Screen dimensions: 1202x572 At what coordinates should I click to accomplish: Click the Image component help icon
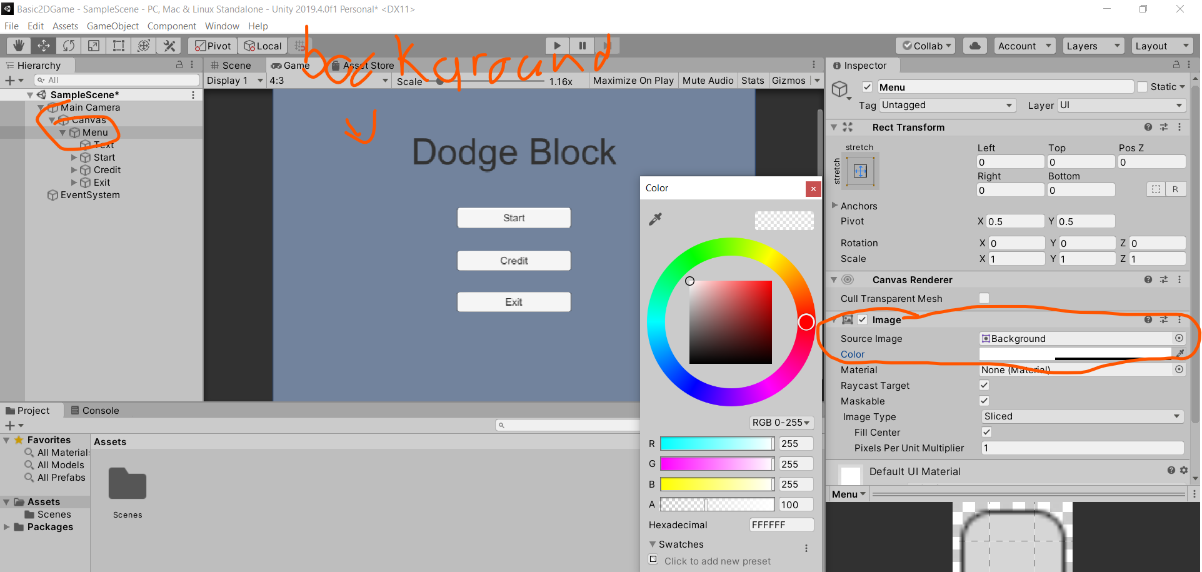coord(1148,319)
